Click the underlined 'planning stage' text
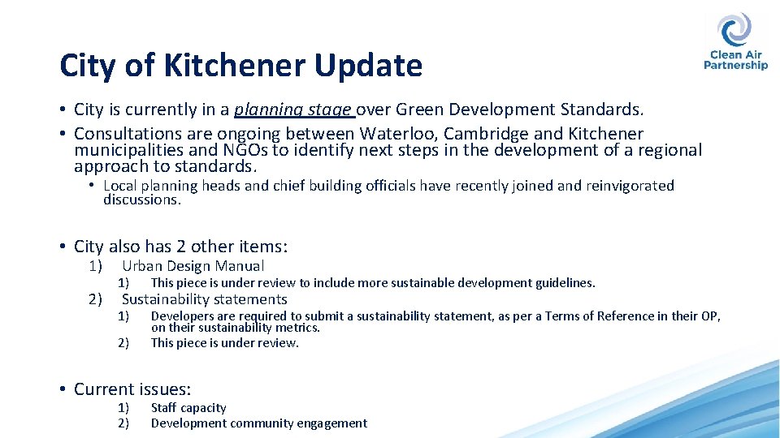Viewport: 780px width, 438px height. [294, 109]
